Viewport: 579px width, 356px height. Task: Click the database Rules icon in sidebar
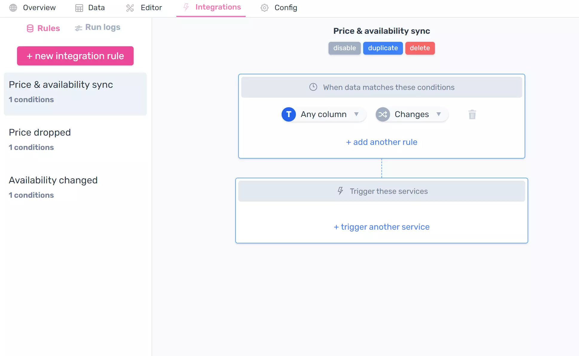[30, 28]
